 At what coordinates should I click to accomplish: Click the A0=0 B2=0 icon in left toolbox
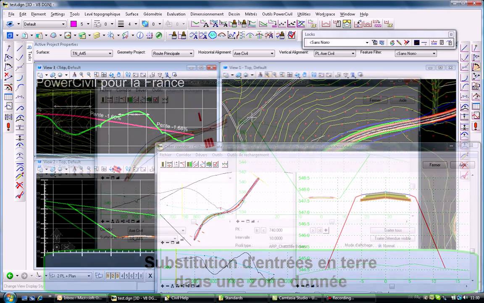point(8,117)
